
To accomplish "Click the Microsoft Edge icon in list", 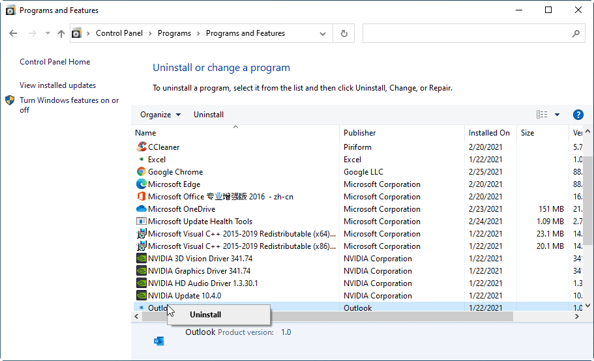I will point(141,184).
